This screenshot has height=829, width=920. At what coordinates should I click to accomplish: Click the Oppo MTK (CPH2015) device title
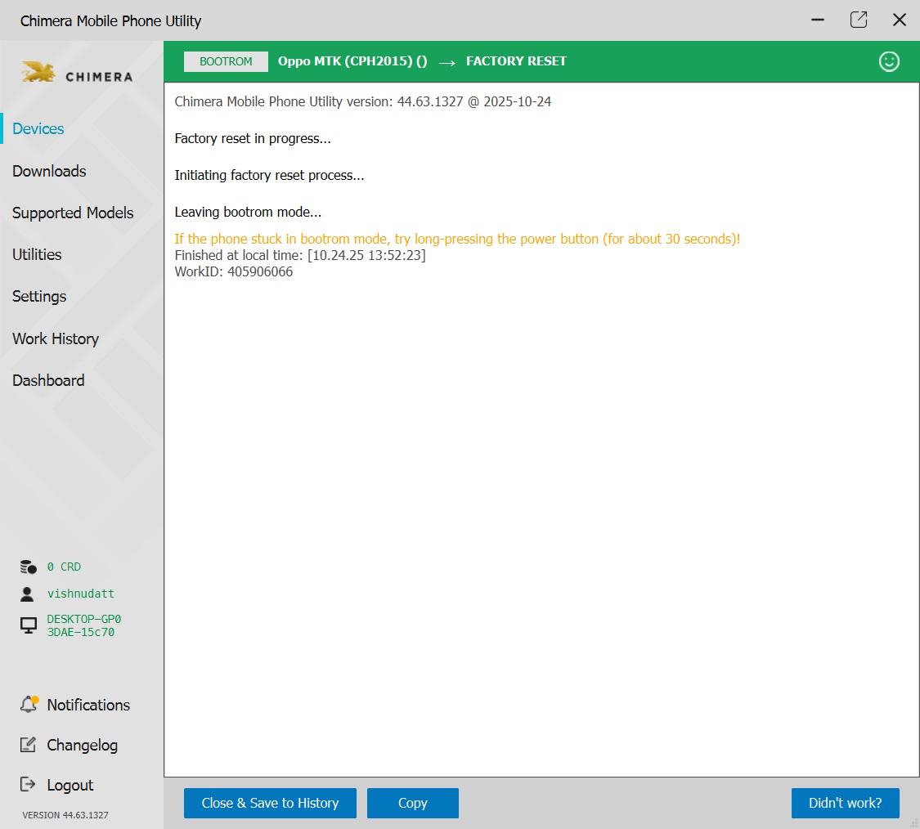click(x=352, y=61)
